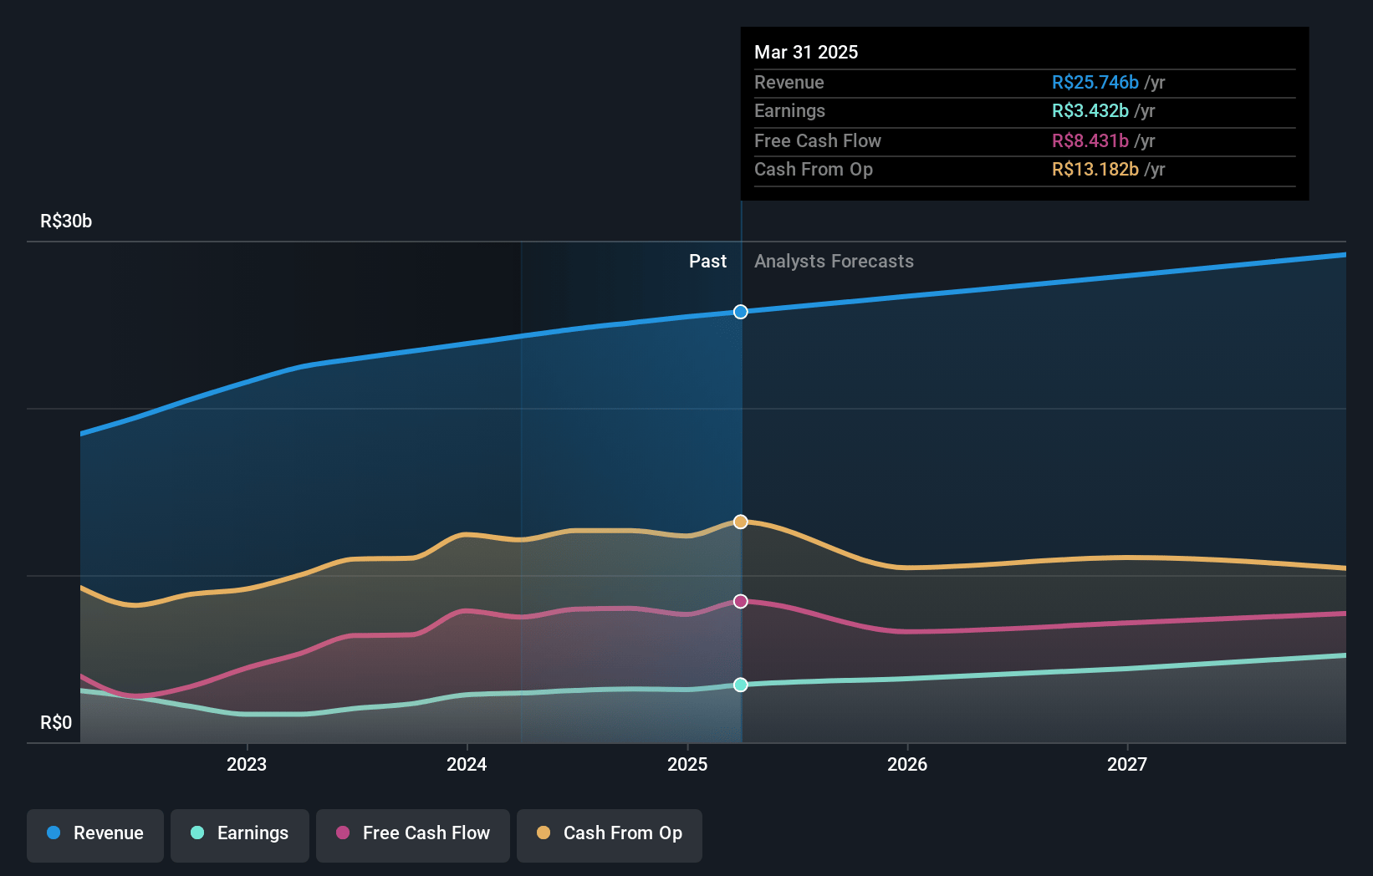Screen dimensions: 1373x876
Task: Click the blue Revenue legend dot
Action: tap(54, 833)
